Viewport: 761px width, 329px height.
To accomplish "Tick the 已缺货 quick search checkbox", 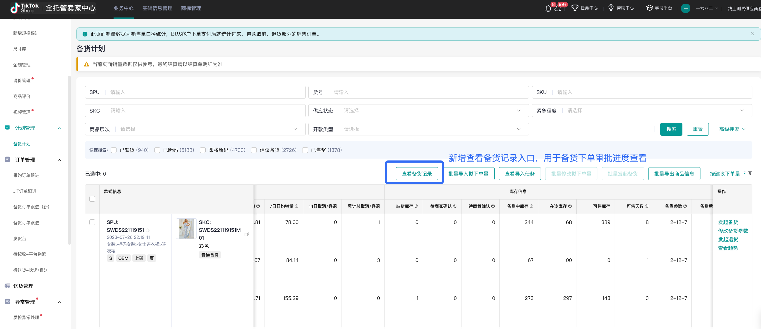I will click(114, 150).
